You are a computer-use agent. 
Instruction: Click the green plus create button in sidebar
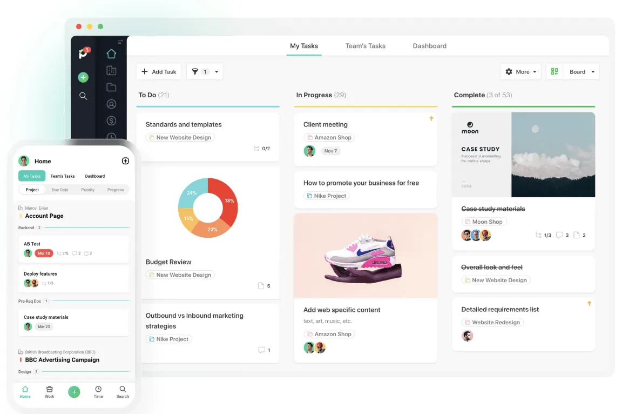point(83,77)
